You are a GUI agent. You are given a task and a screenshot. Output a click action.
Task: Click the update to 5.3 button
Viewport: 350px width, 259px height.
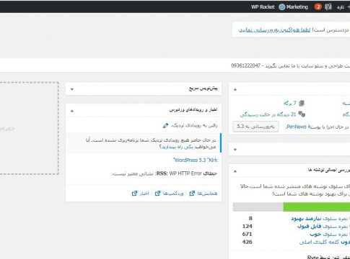tap(255, 127)
